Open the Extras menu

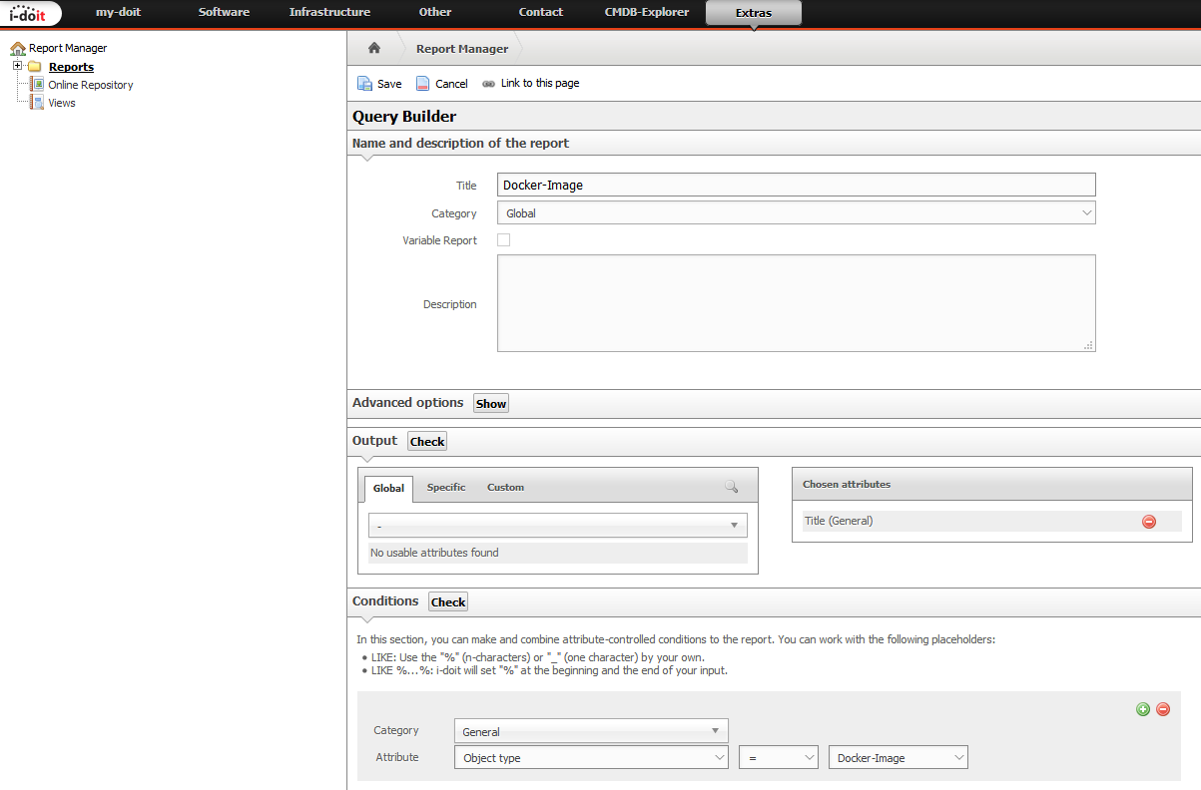click(x=753, y=13)
